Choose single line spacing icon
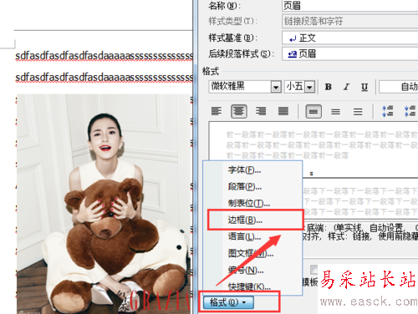 pyautogui.click(x=313, y=112)
